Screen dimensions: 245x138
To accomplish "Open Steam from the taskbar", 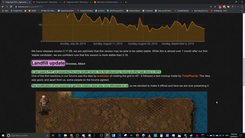I will pyautogui.click(x=191, y=135).
